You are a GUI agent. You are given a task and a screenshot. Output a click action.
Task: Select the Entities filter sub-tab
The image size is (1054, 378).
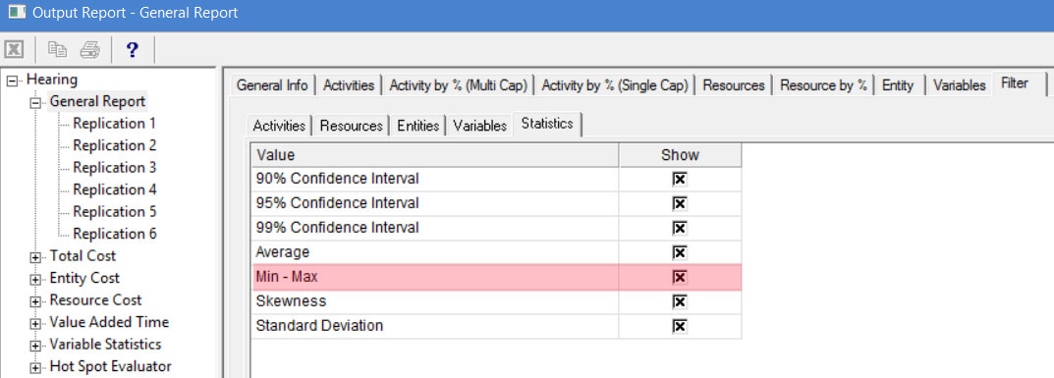coord(418,126)
